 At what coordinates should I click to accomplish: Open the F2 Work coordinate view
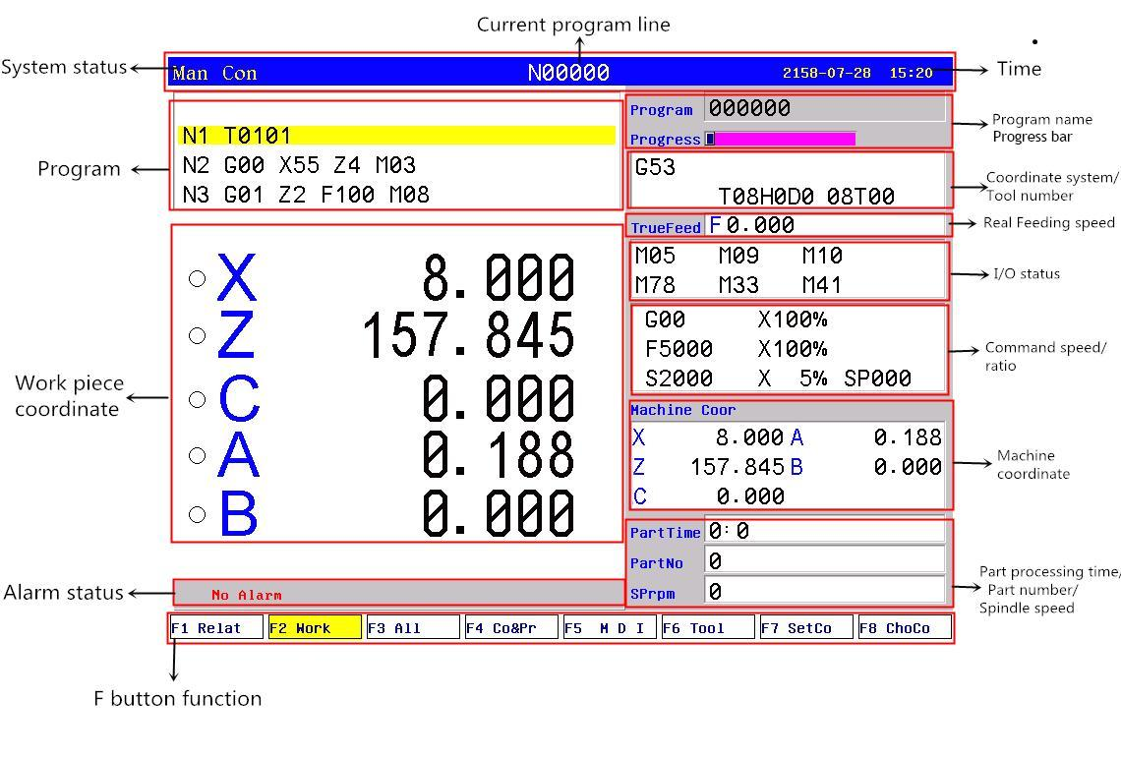tap(315, 627)
